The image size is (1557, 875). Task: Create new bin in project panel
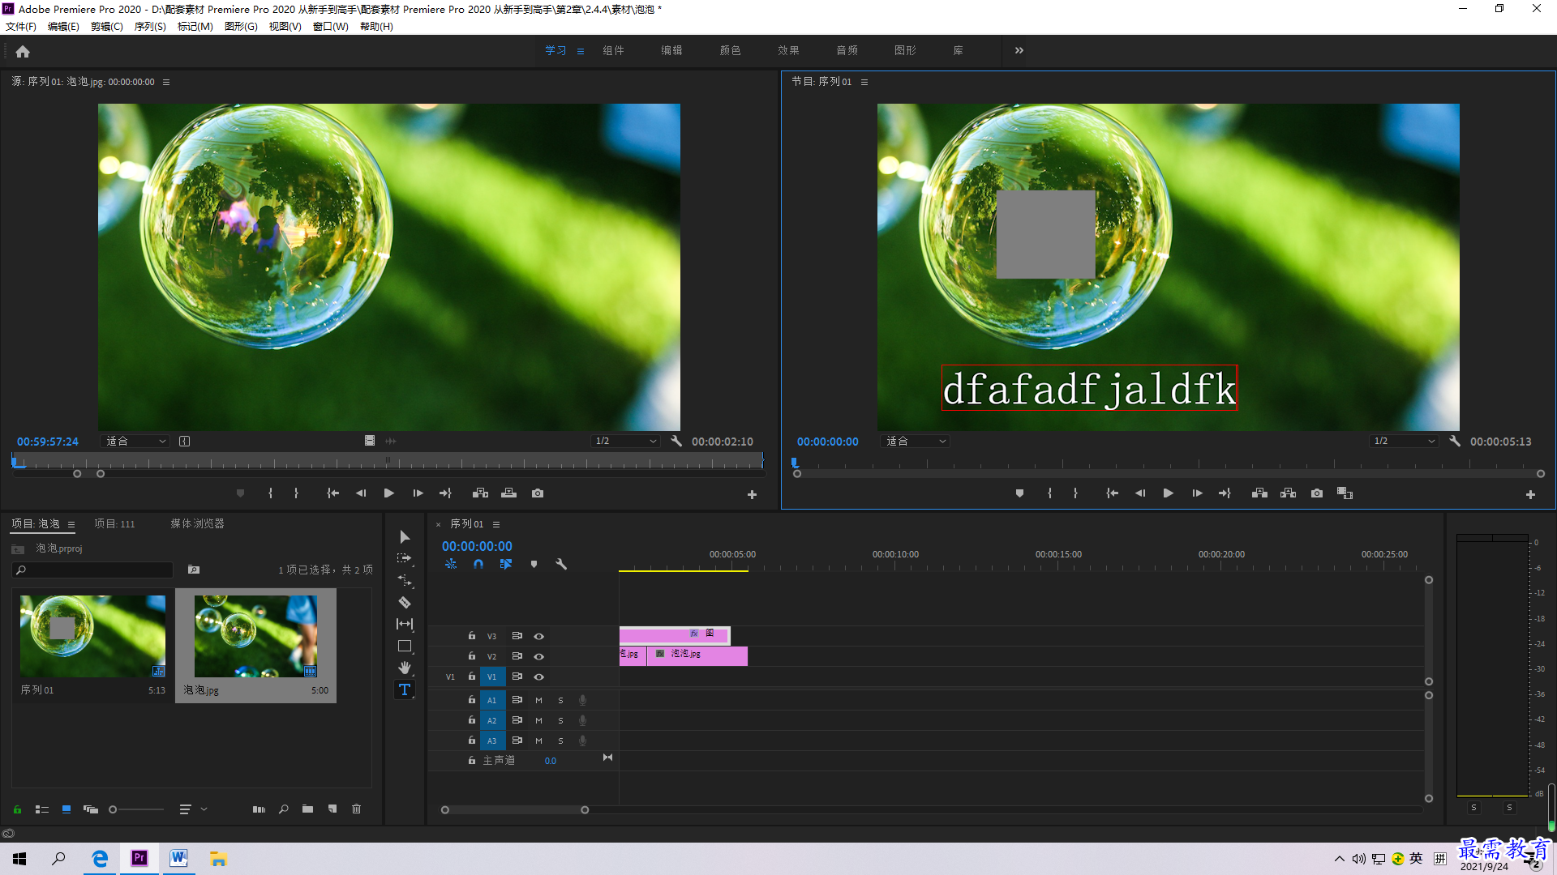(x=307, y=809)
